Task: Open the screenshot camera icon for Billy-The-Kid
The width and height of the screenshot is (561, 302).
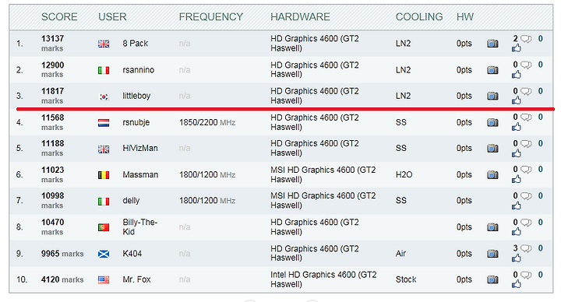Action: 492,227
